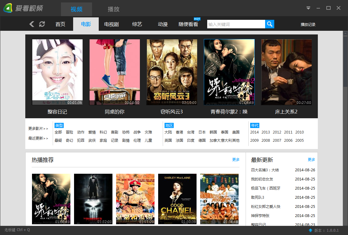Image resolution: width=348 pixels, height=235 pixels.
Task: Filter by genre 科幻
Action: point(103,132)
